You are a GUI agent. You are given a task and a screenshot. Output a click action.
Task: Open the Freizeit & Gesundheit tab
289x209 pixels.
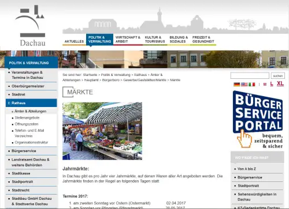pyautogui.click(x=203, y=39)
